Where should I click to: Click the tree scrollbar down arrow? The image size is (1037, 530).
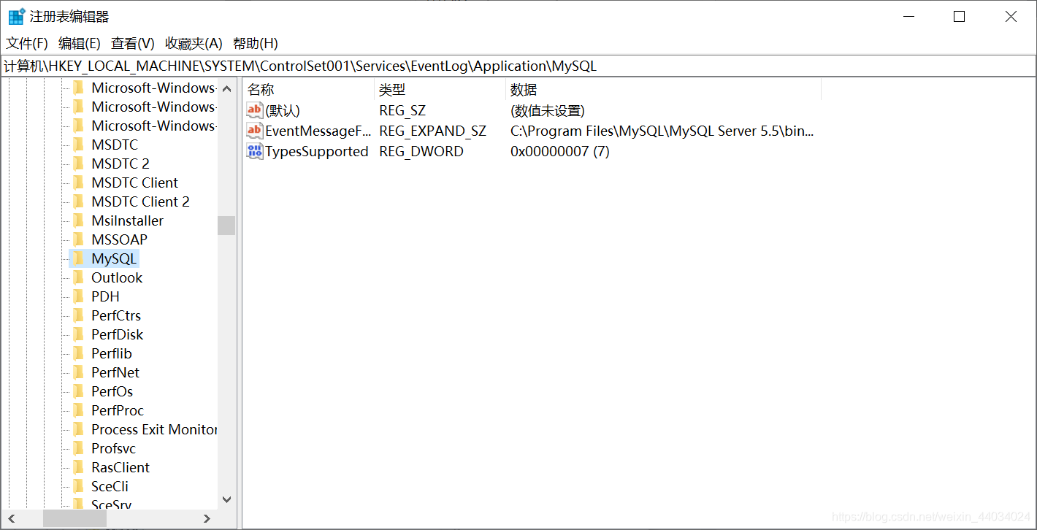click(x=226, y=500)
